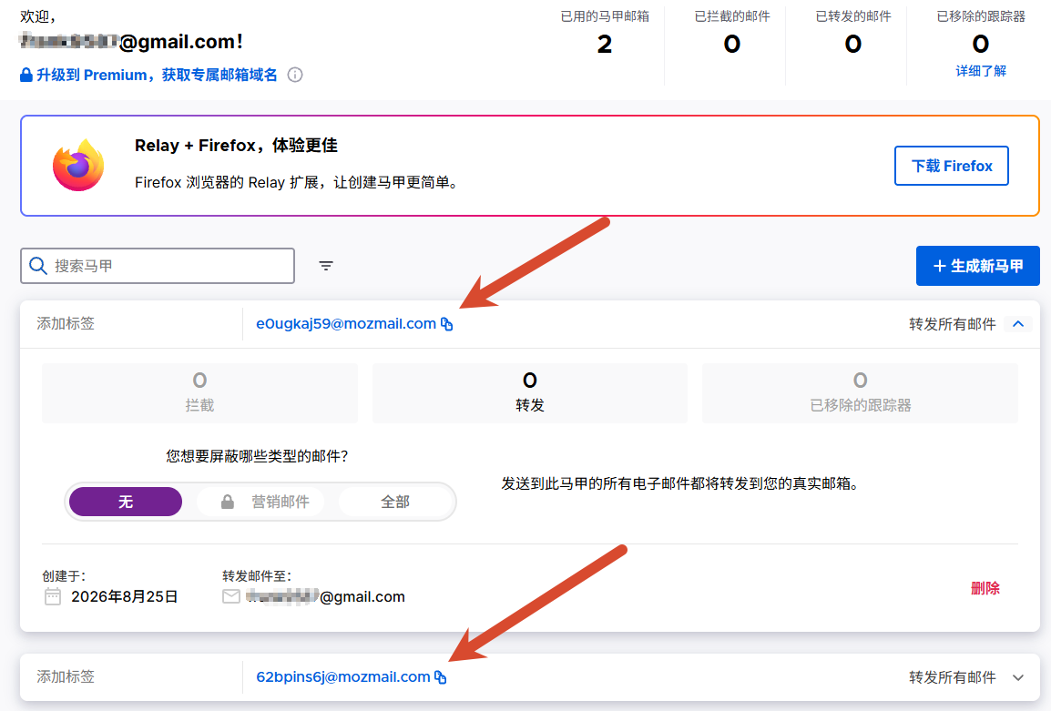Add a label to the 62bpins6j mask

click(x=66, y=676)
